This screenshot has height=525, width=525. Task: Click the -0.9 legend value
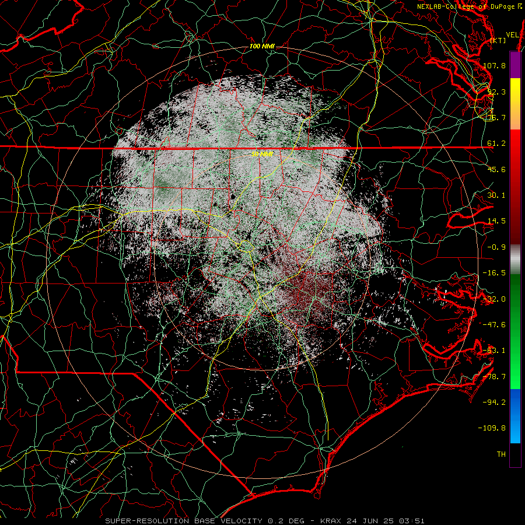point(496,247)
